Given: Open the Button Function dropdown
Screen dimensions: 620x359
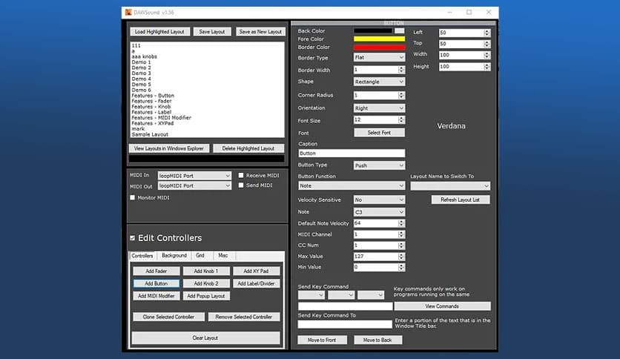Looking at the screenshot, I should 352,186.
